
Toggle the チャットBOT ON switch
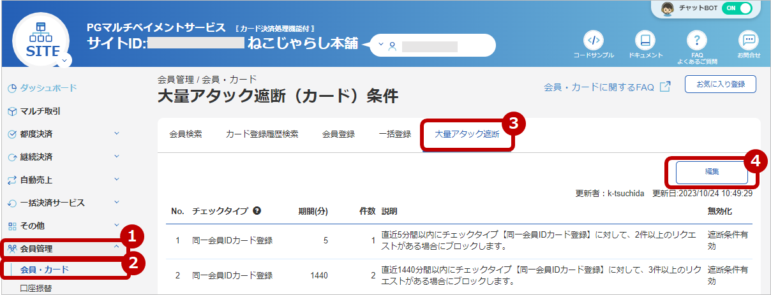pos(737,9)
